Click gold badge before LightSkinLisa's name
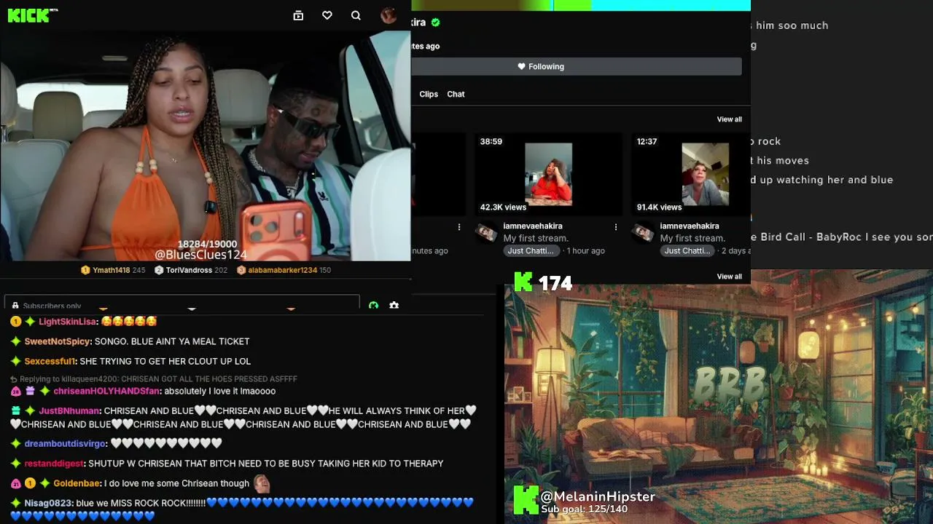 point(16,322)
